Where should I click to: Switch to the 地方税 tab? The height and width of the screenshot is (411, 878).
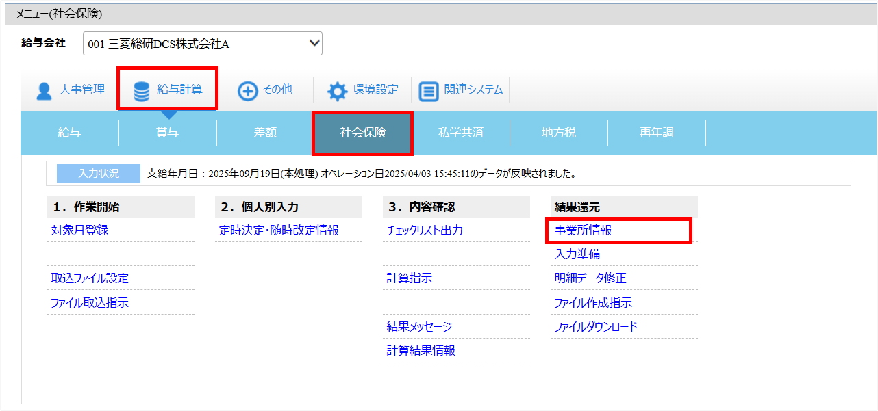coord(559,133)
